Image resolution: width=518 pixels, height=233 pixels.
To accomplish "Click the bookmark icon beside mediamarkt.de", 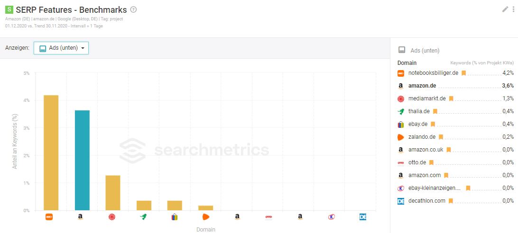I will (x=451, y=99).
